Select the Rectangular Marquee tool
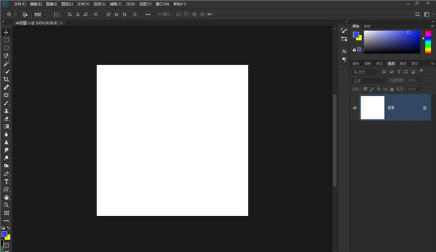The width and height of the screenshot is (436, 252). (x=6, y=40)
